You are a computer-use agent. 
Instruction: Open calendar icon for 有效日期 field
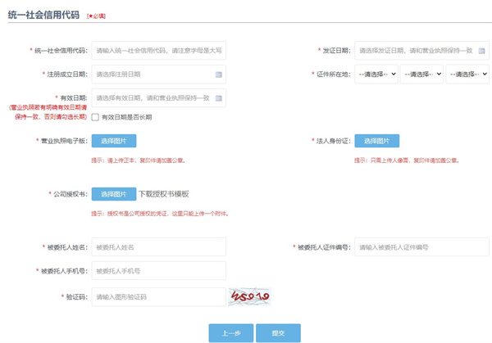[219, 98]
